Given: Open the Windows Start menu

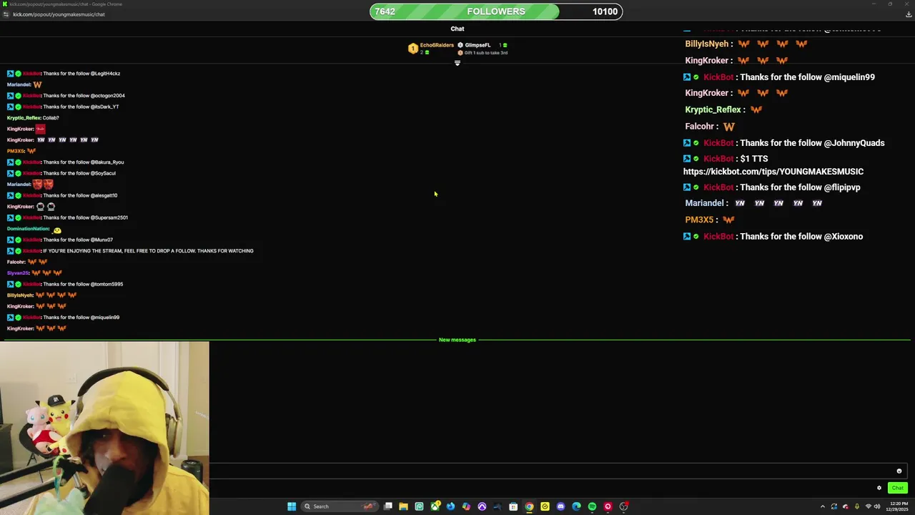Looking at the screenshot, I should pyautogui.click(x=292, y=506).
